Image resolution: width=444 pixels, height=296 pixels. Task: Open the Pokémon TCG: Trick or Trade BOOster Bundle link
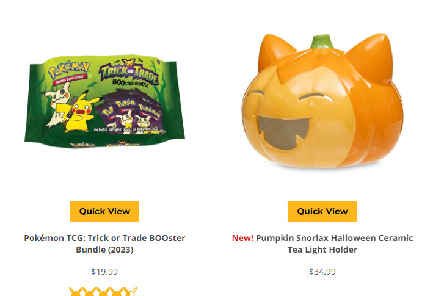104,244
